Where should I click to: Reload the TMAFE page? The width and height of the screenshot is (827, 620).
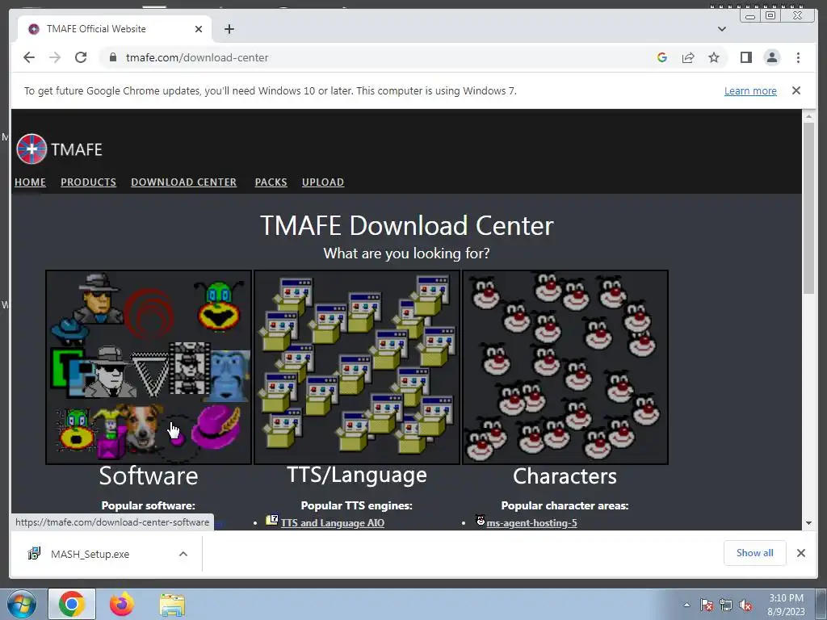81,57
